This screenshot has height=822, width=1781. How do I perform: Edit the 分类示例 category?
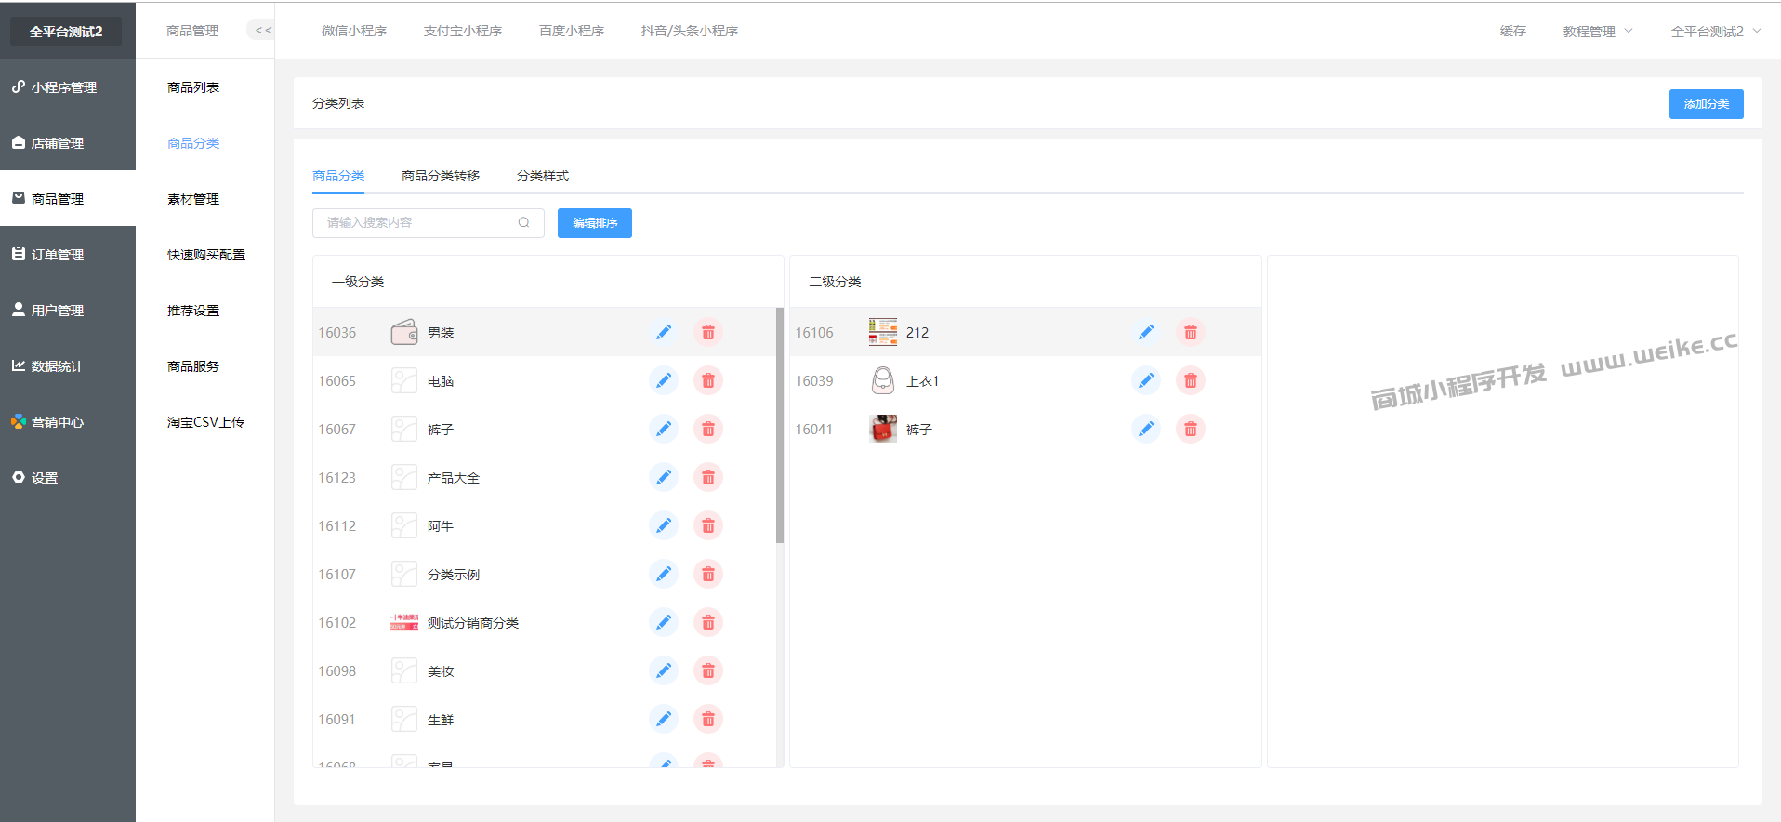coord(664,574)
